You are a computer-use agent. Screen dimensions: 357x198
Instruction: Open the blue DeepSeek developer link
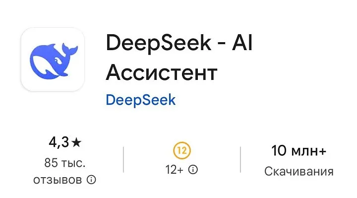(141, 100)
